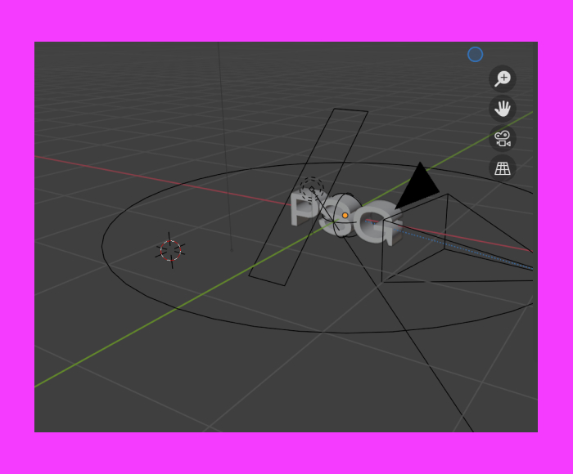Click the blue axis circle on navigation gizmo
The image size is (573, 474).
475,55
